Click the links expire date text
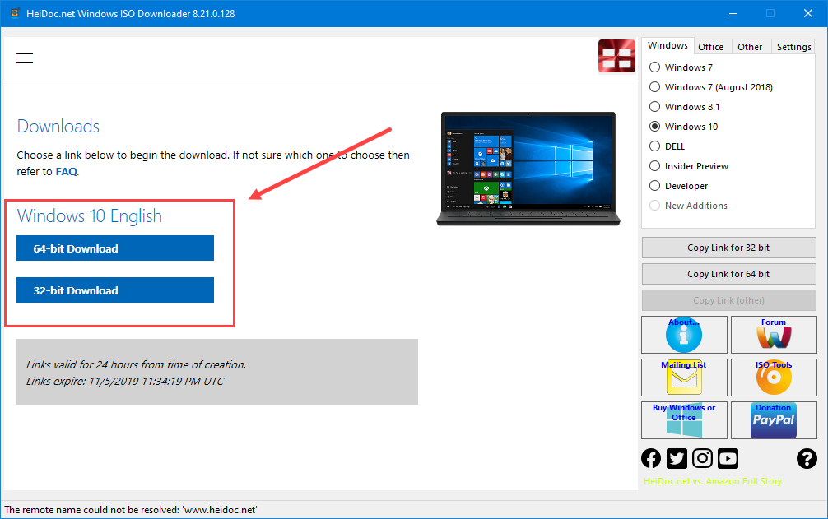Image resolution: width=828 pixels, height=519 pixels. (124, 382)
